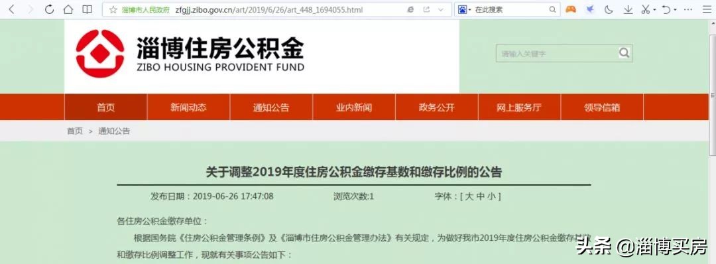The width and height of the screenshot is (716, 264).
Task: Click the site search magnifier button
Action: [x=625, y=53]
